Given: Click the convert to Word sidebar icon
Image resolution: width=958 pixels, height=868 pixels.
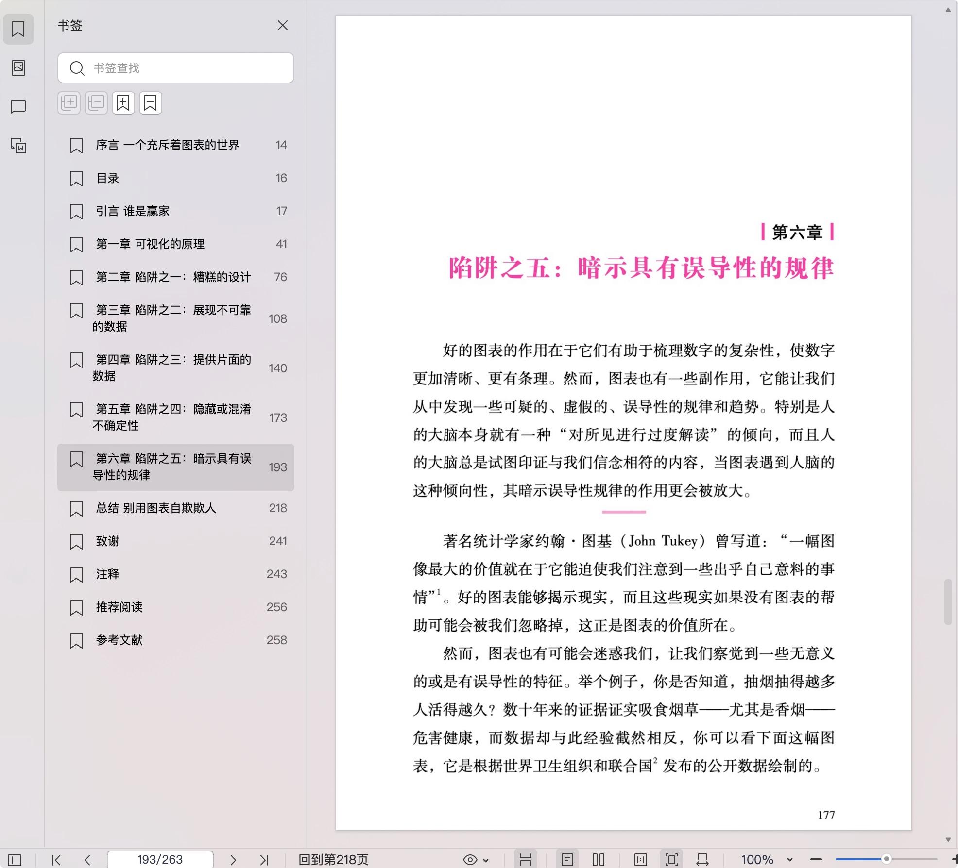Looking at the screenshot, I should click(18, 145).
